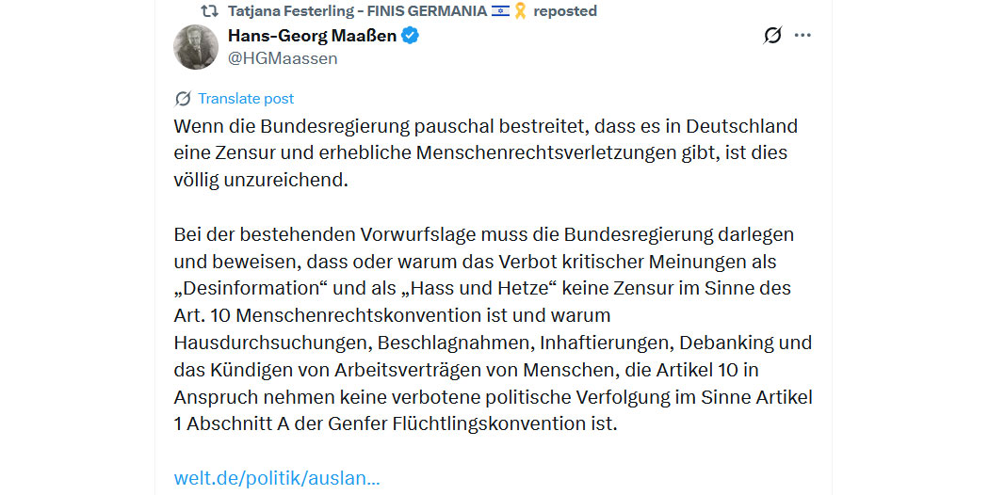
Task: Click the paragraph starting 'Bei der bestehenden'
Action: click(494, 329)
